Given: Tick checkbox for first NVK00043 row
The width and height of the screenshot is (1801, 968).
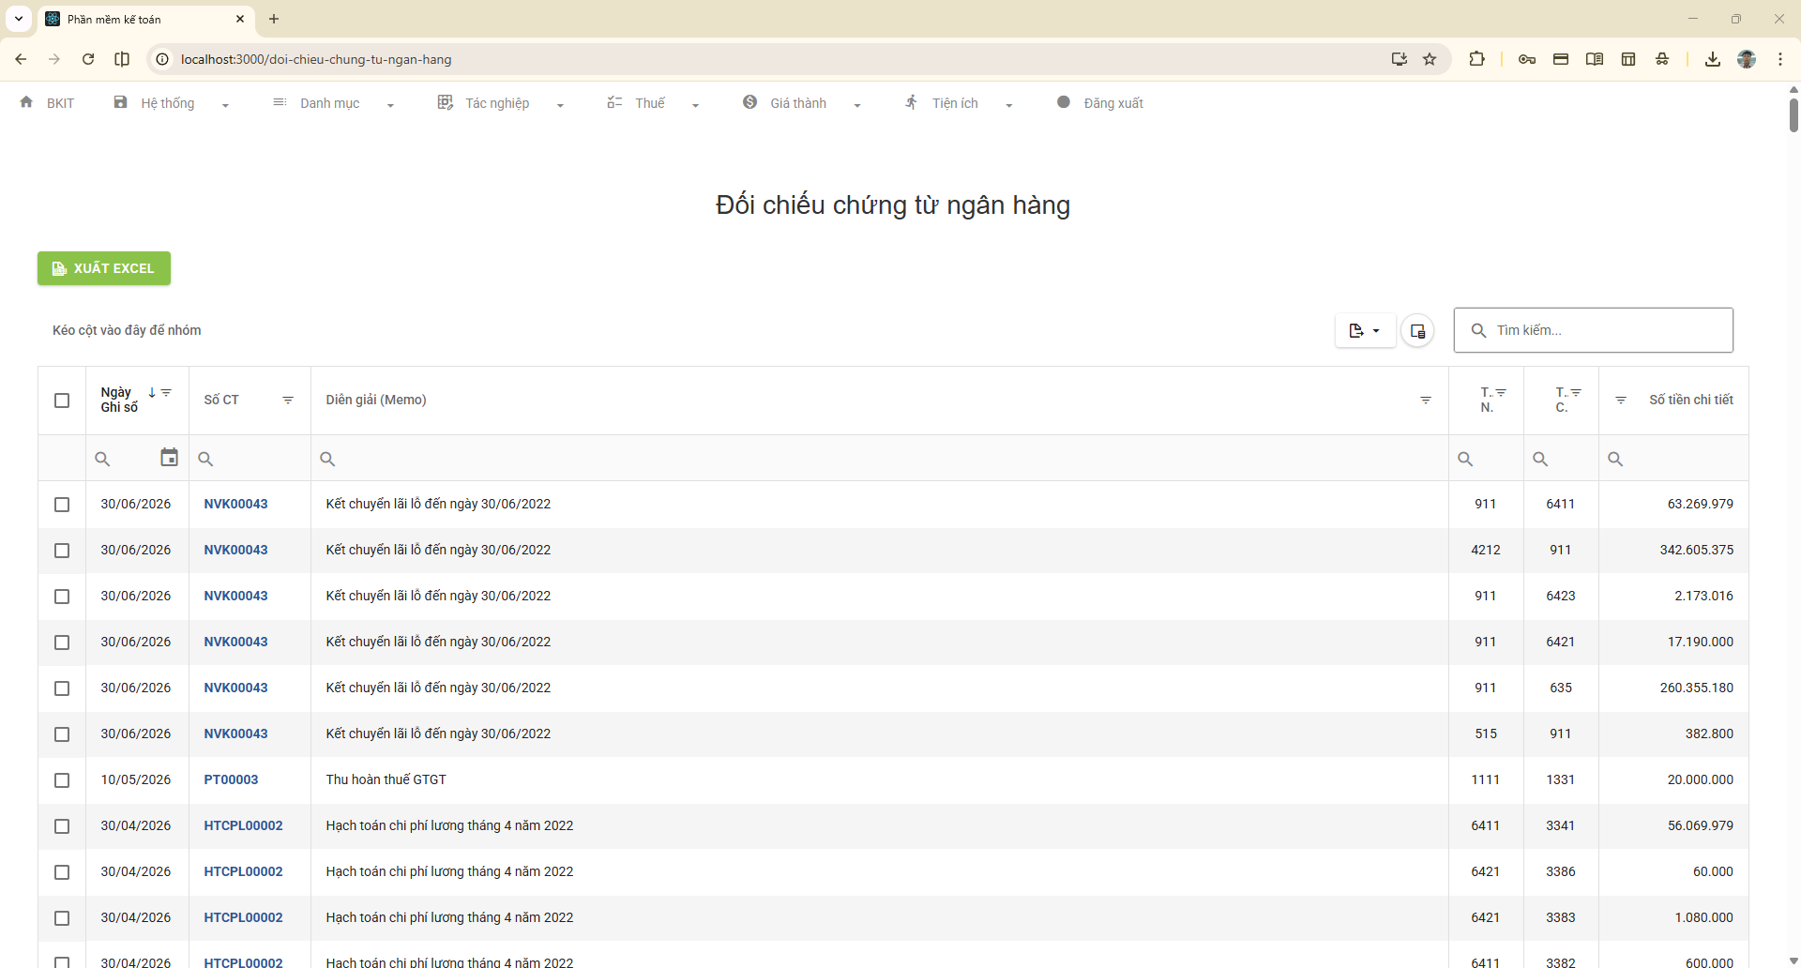Looking at the screenshot, I should click(62, 505).
